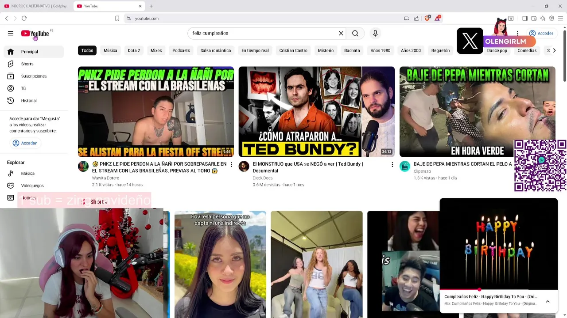Reload the youtube.com page
The height and width of the screenshot is (318, 567).
24,18
